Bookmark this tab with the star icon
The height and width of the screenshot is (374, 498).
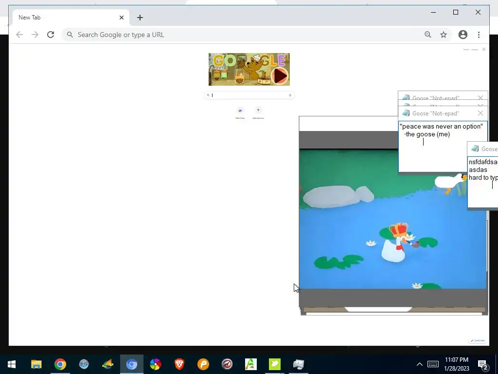pos(444,35)
